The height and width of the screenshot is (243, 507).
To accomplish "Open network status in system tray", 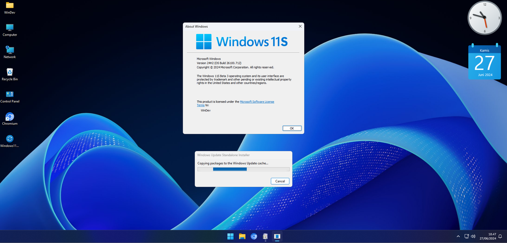I will (467, 236).
